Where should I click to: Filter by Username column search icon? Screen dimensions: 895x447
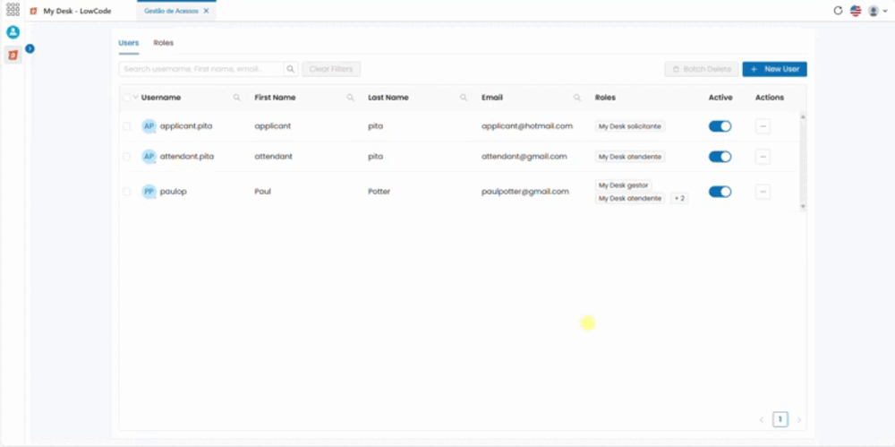pyautogui.click(x=237, y=98)
